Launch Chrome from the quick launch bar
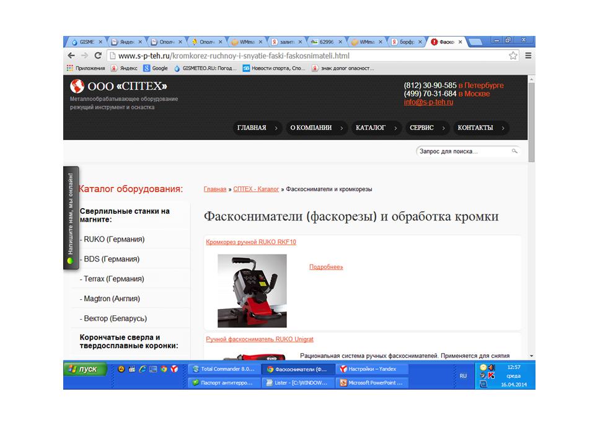Viewport: 595px width, 446px height. (164, 369)
